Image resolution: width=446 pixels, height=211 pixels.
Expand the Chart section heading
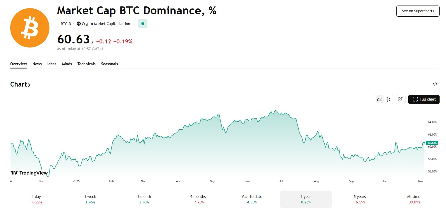[x=20, y=85]
